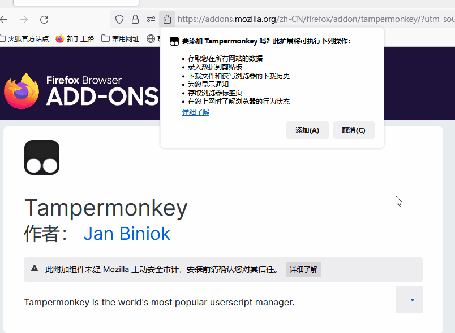Click the Firefox logo in the header
This screenshot has width=455, height=333.
[x=22, y=91]
